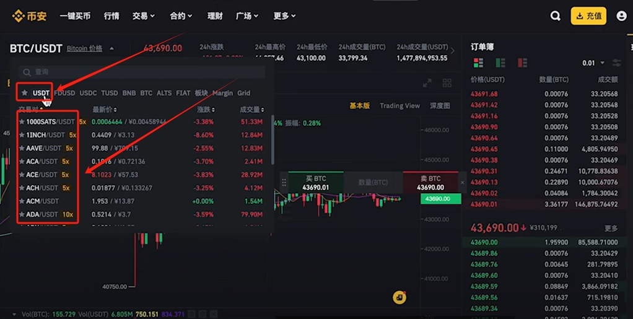The height and width of the screenshot is (319, 633).
Task: Click the 43690.00 chart price label
Action: point(441,199)
